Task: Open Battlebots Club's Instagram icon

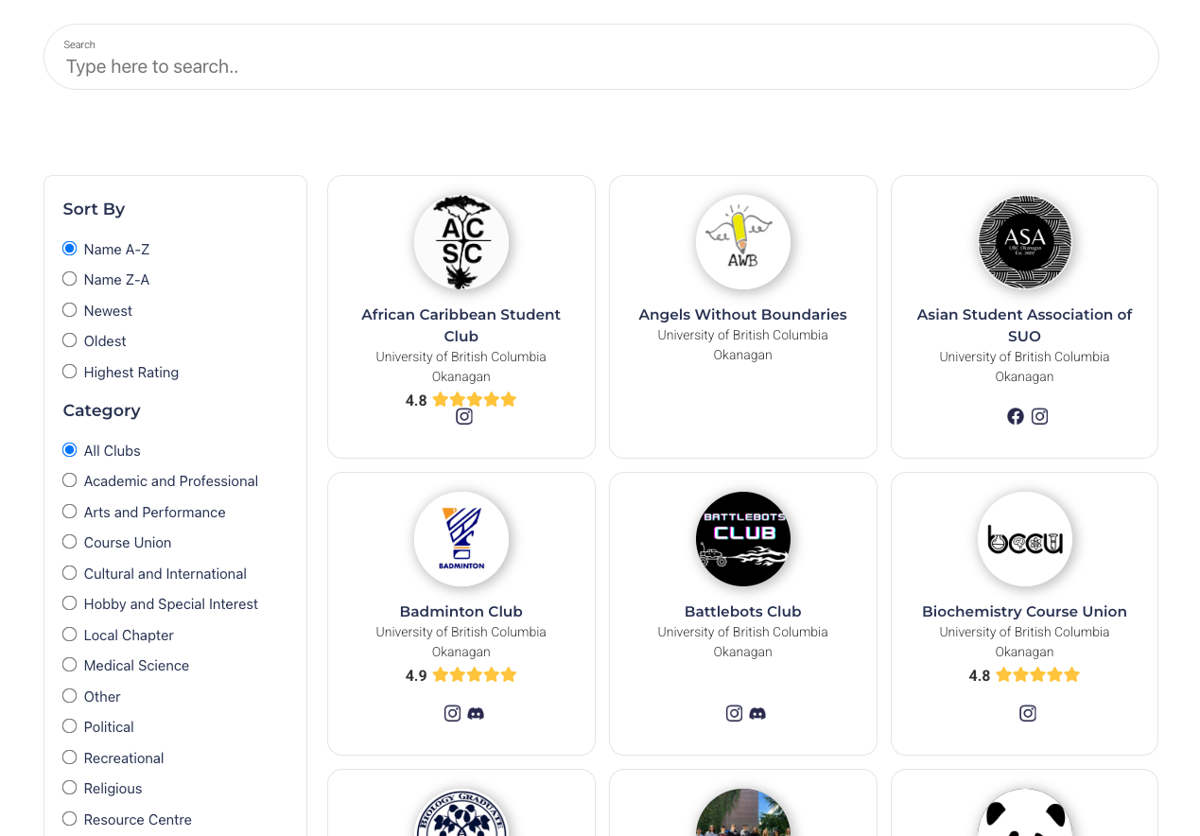Action: [x=734, y=713]
